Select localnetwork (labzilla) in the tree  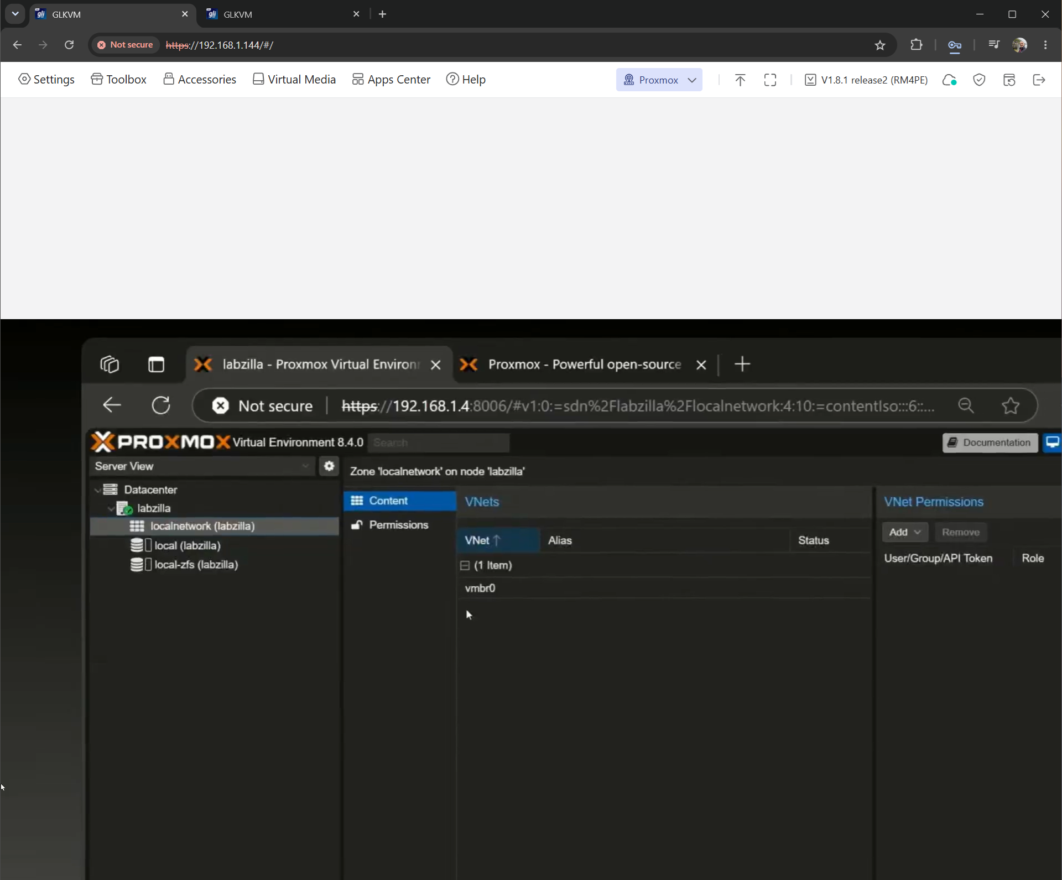tap(214, 526)
